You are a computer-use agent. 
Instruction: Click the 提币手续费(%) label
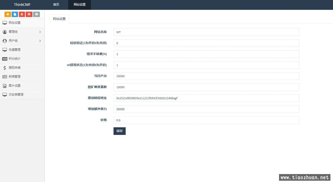coord(97,54)
